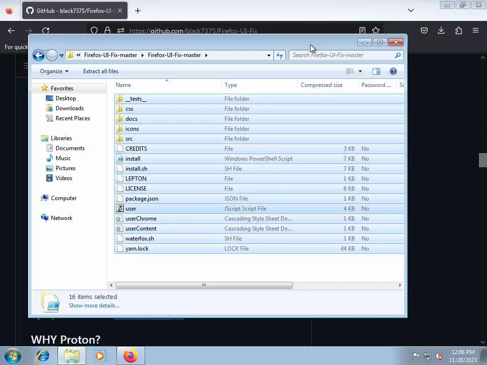The width and height of the screenshot is (487, 365).
Task: Open Documents library
Action: pyautogui.click(x=70, y=148)
